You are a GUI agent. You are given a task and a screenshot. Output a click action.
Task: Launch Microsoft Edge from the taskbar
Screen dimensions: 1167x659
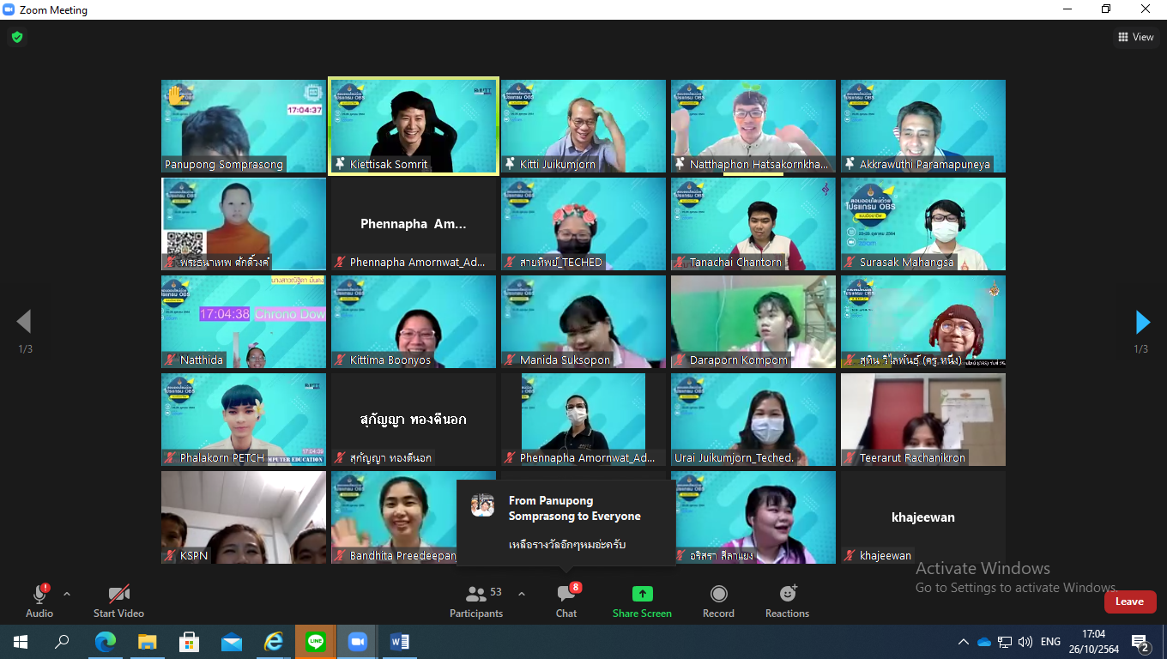coord(105,642)
